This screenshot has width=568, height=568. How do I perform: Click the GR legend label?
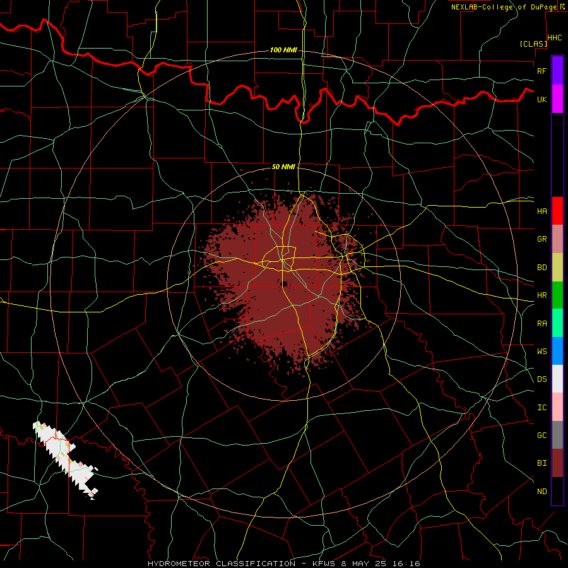pos(541,239)
